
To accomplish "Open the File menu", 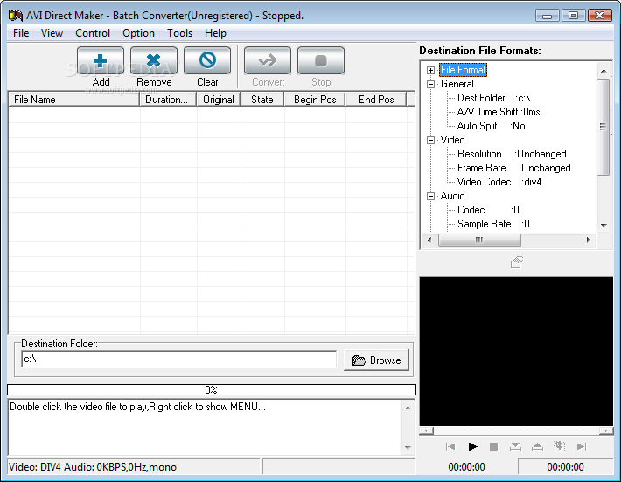I will (x=21, y=33).
